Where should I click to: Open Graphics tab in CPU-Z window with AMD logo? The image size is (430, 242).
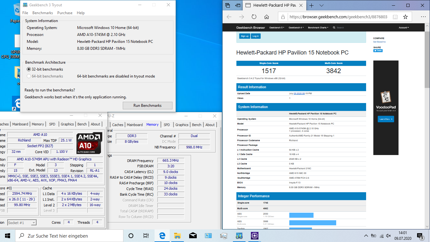coord(67,124)
